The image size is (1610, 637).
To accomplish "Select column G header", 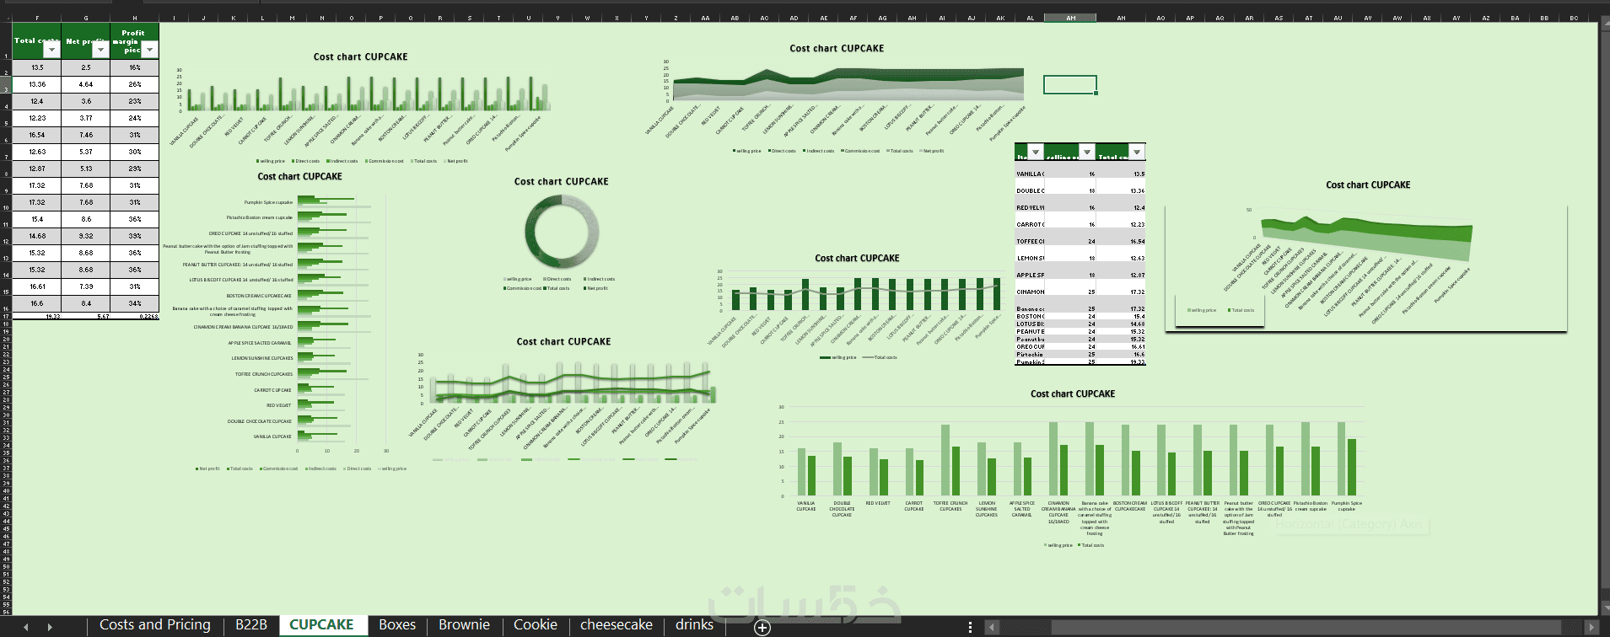I will pos(86,18).
